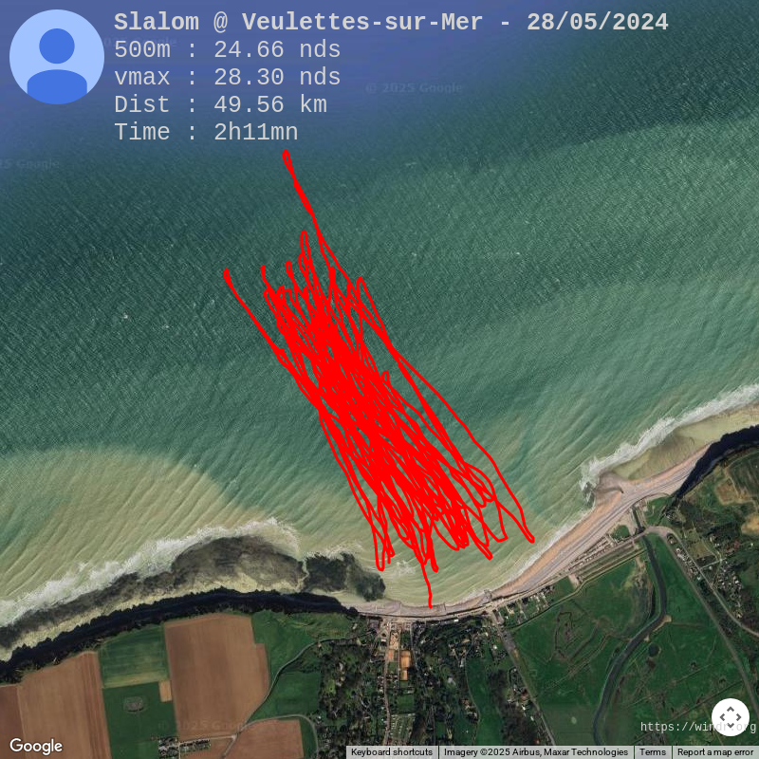
Task: Click the large brown farmland field
Action: (215, 671)
